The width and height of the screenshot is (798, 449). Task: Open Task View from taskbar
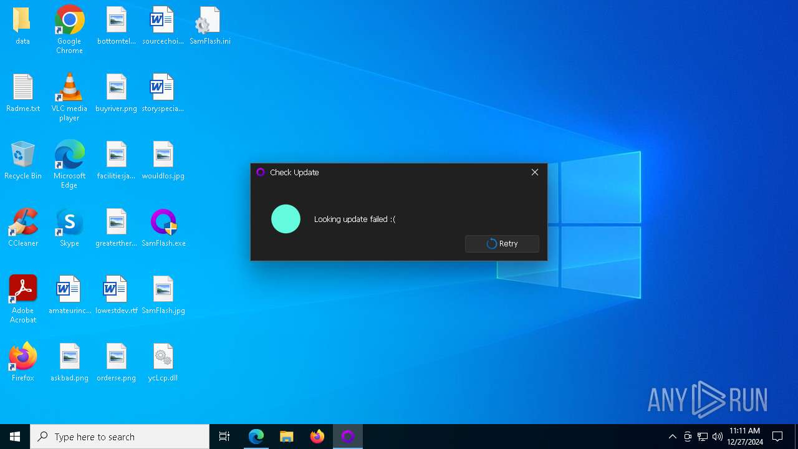224,437
